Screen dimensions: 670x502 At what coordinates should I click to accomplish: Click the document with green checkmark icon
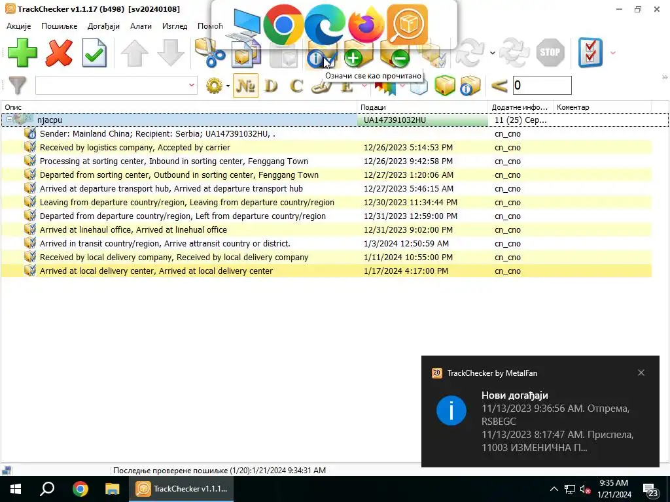(94, 52)
